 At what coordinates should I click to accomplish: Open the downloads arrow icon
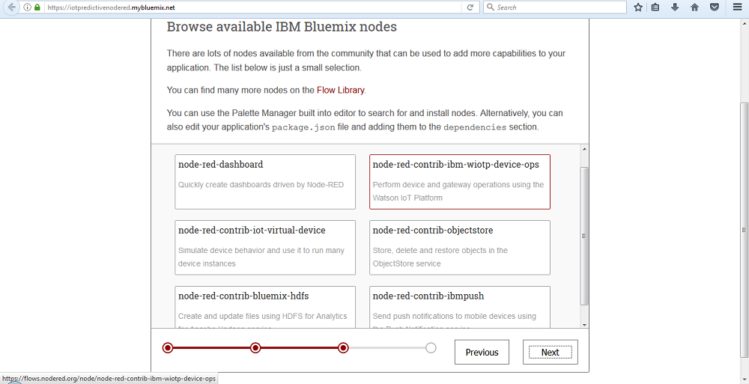point(675,7)
